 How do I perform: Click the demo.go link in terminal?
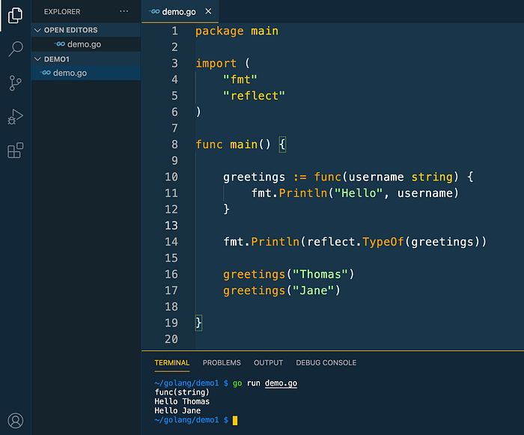pos(281,383)
